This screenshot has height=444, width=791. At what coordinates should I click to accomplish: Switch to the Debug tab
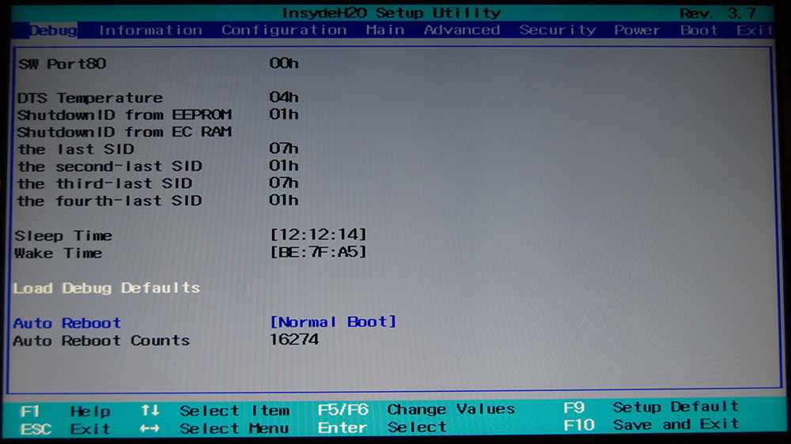[x=54, y=30]
